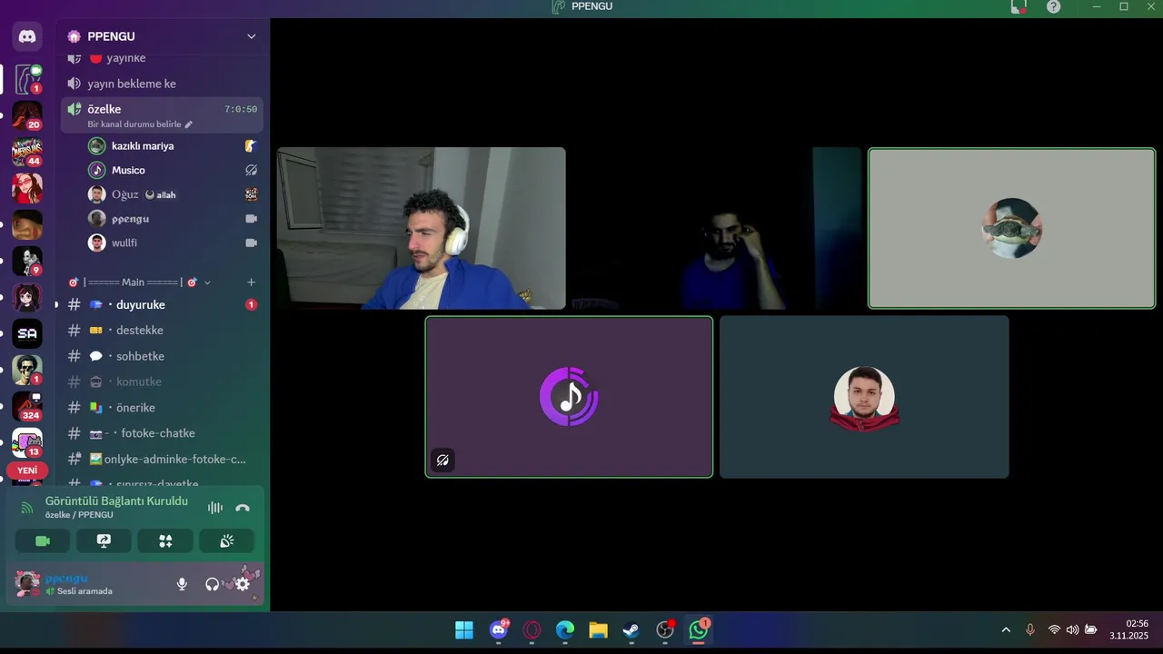Click the turtle avatar participant tile
Screen dimensions: 1163x654
click(x=1012, y=228)
